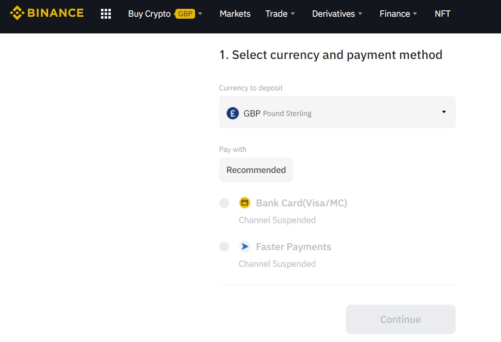Open the Currency to deposit dropdown
The height and width of the screenshot is (342, 501).
click(337, 112)
